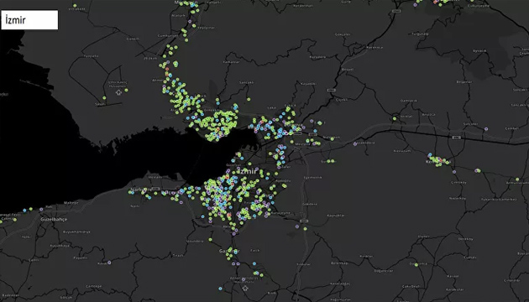Click the green dot at Armutlu
This screenshot has height=302, width=529.
(x=517, y=179)
